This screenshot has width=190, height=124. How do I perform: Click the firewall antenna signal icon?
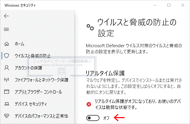(7, 80)
